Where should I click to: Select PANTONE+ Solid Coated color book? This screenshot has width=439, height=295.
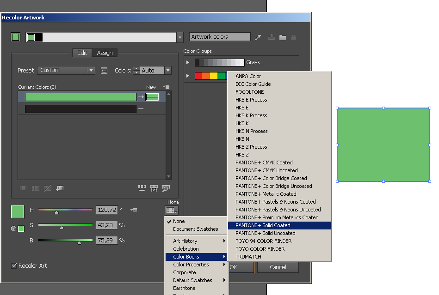pyautogui.click(x=279, y=225)
